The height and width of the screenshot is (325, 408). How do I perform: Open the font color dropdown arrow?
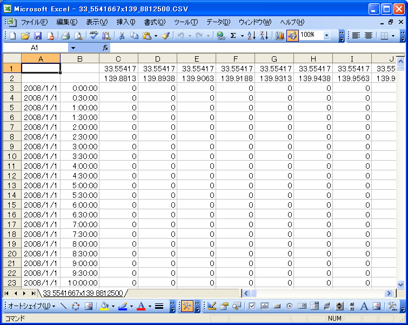coord(150,306)
